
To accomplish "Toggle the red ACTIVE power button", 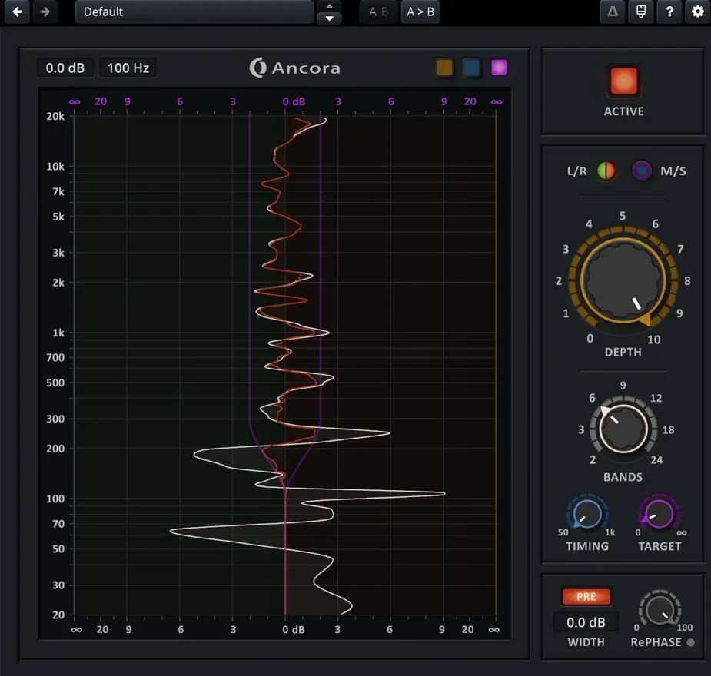I will click(623, 81).
